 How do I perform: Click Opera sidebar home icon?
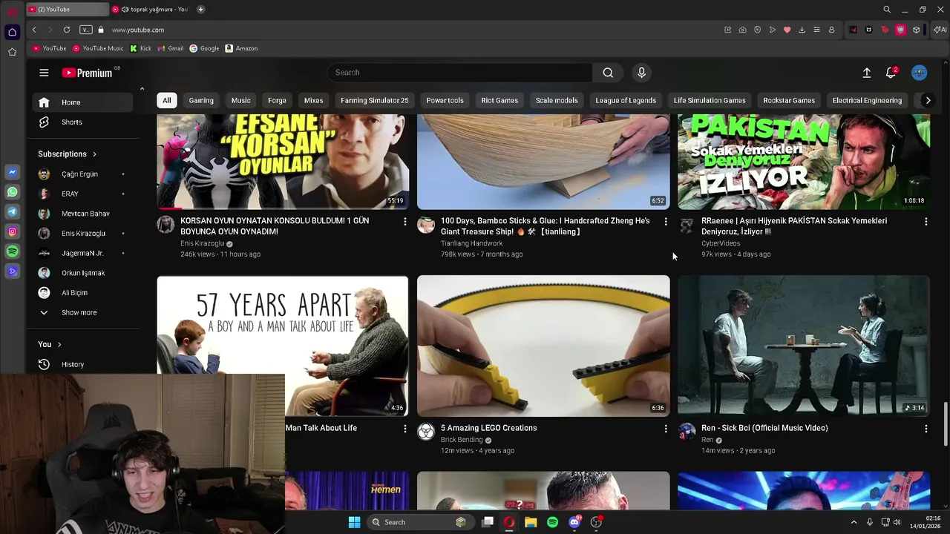tap(12, 32)
